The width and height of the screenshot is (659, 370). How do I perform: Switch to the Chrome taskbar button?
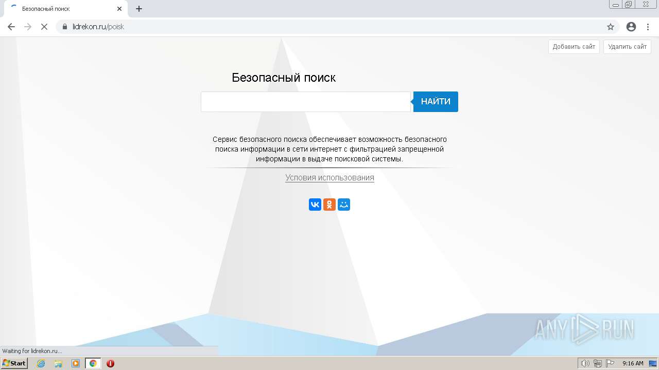(x=93, y=363)
